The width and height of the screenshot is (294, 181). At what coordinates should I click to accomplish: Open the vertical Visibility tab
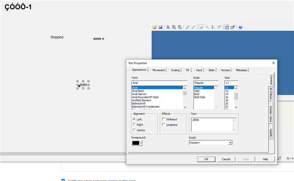(271, 132)
